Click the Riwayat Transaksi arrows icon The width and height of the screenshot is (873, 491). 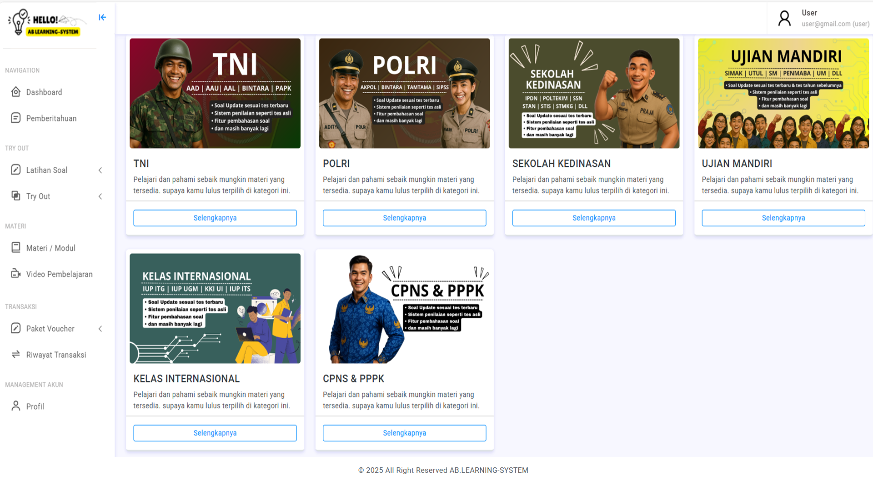(16, 355)
